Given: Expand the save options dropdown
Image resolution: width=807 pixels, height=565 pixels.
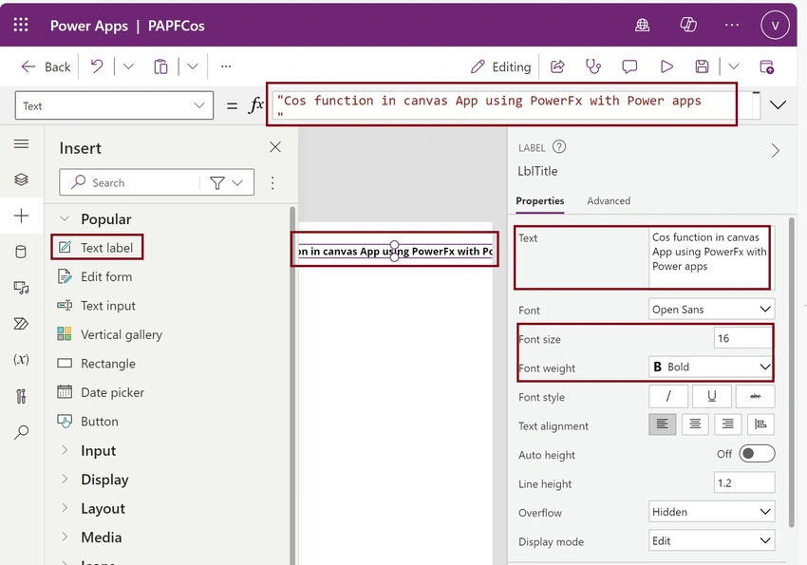Looking at the screenshot, I should [x=734, y=66].
